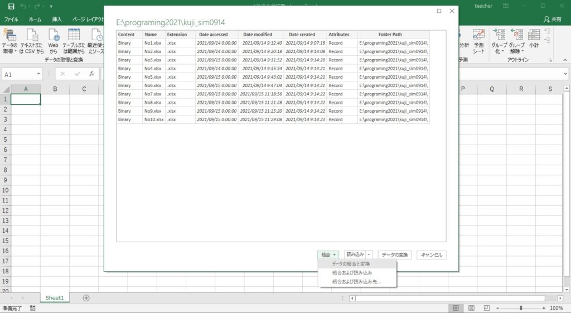Click the グループ化 group icon
Image resolution: width=571 pixels, height=313 pixels.
pos(499,41)
